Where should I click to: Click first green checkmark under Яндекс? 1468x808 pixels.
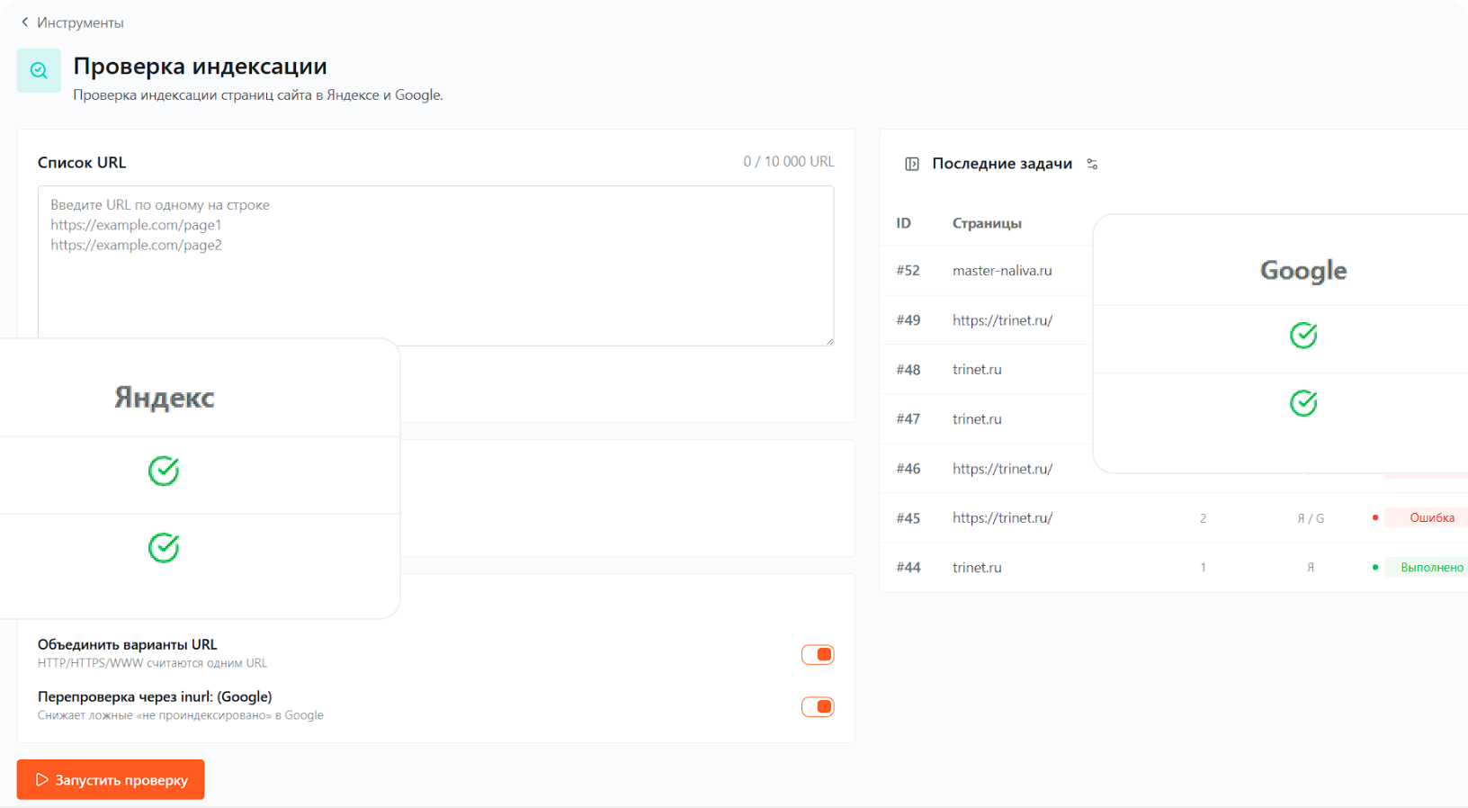pos(164,471)
